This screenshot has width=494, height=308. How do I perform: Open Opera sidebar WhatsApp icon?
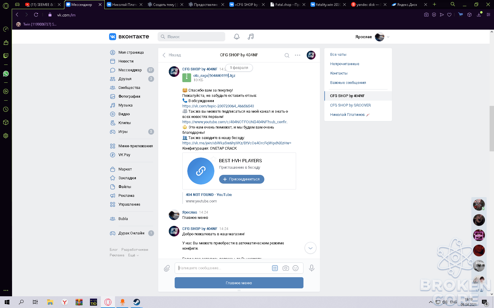tap(6, 74)
